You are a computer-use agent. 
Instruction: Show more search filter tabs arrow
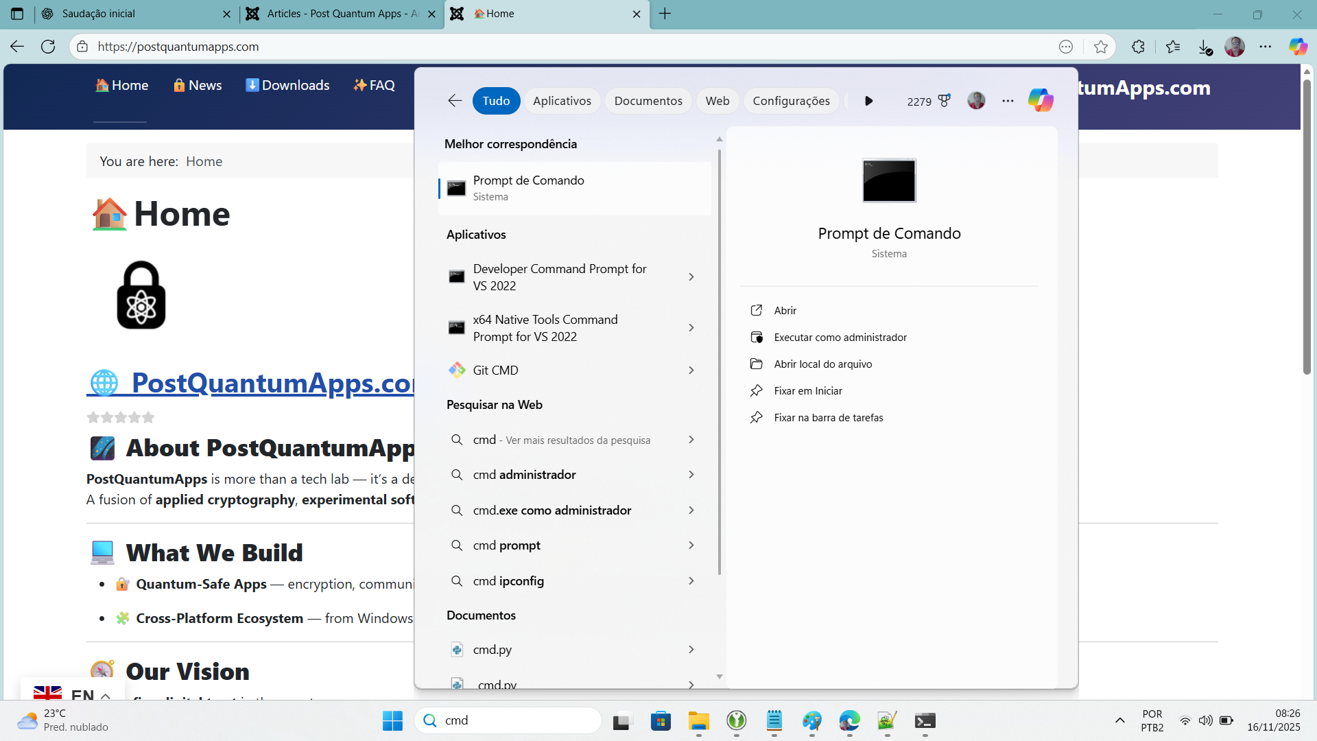[x=868, y=101]
